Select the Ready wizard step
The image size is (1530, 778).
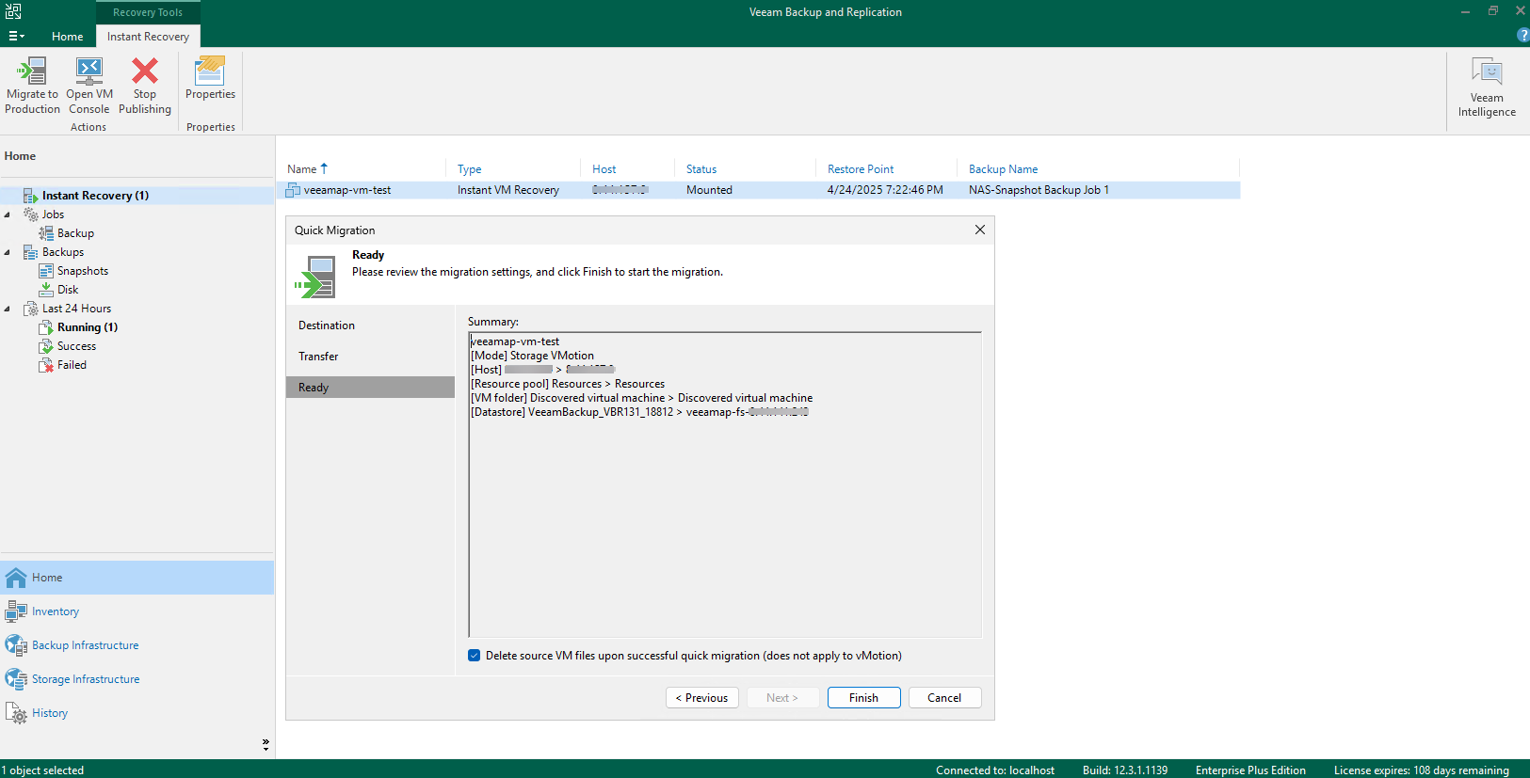(x=371, y=388)
